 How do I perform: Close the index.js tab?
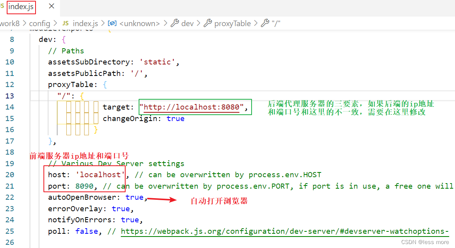[52, 6]
